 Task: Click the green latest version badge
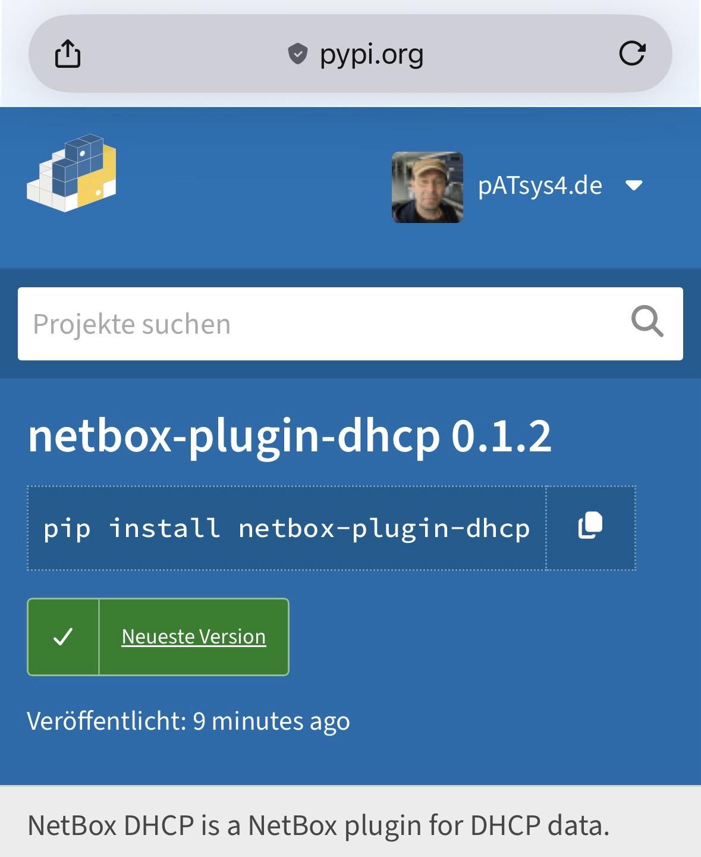click(158, 637)
